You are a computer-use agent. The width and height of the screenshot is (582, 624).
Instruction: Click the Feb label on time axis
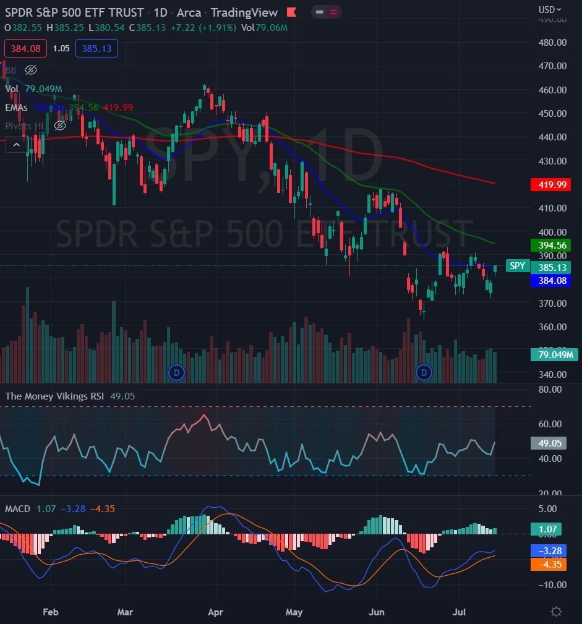point(51,612)
